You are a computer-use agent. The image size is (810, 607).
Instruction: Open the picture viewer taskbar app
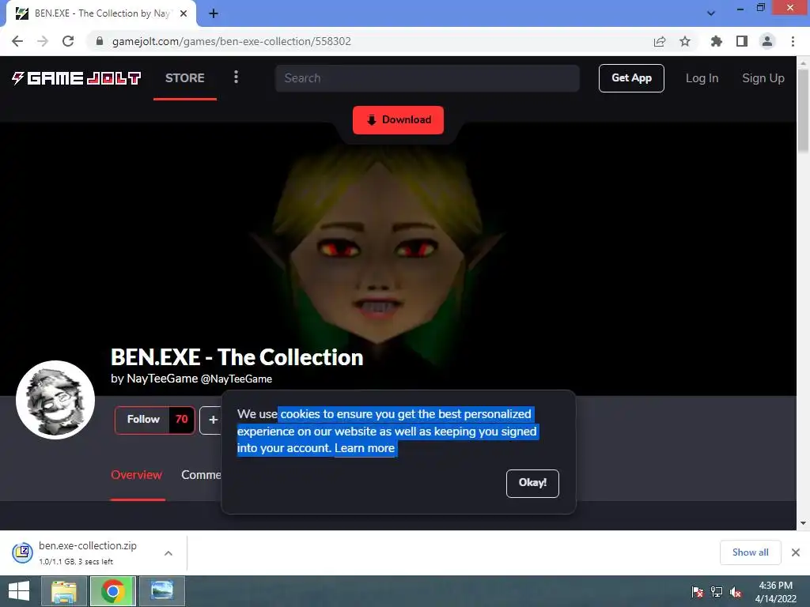pyautogui.click(x=162, y=591)
